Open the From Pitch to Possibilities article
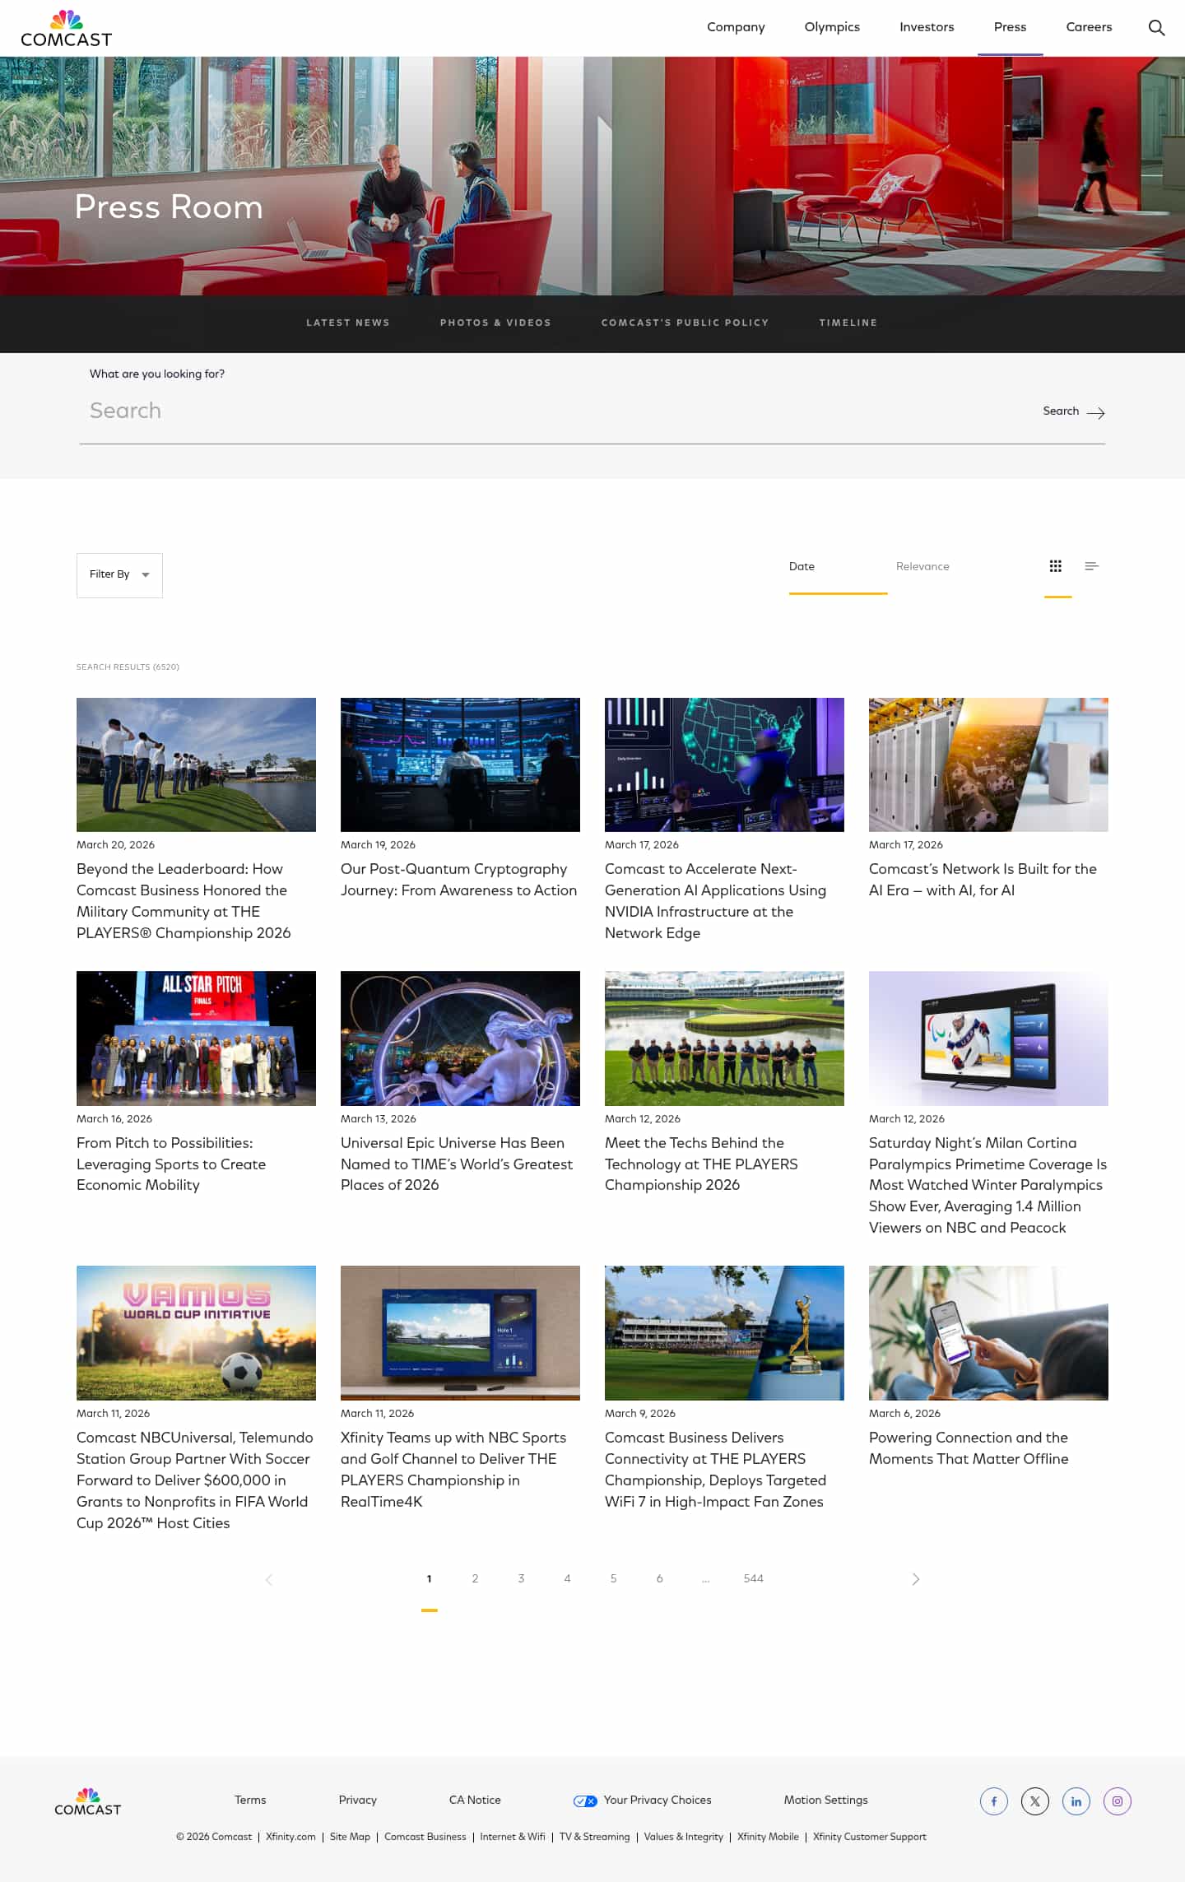The height and width of the screenshot is (1882, 1185). click(x=171, y=1164)
